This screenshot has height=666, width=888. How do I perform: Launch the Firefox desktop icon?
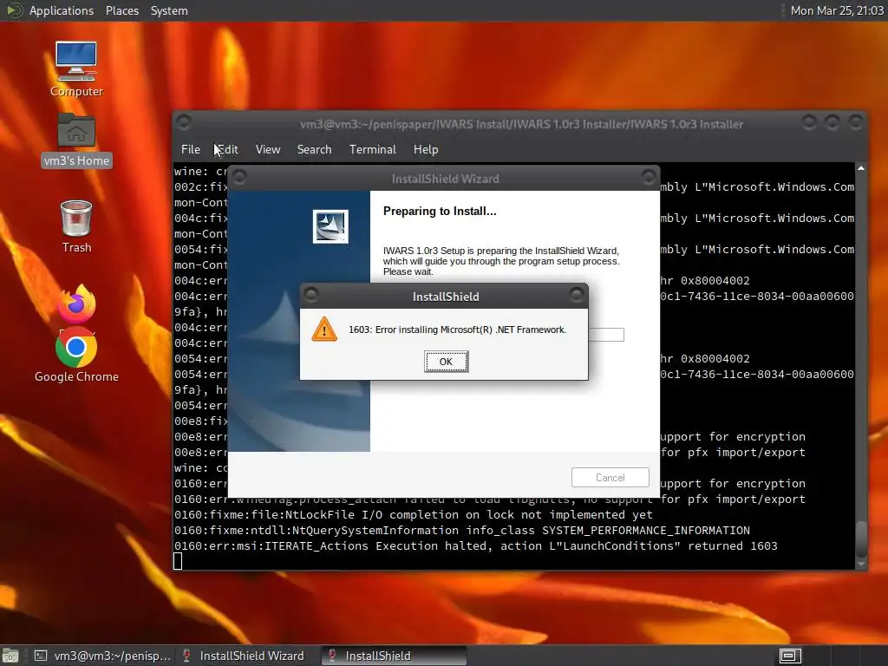76,304
